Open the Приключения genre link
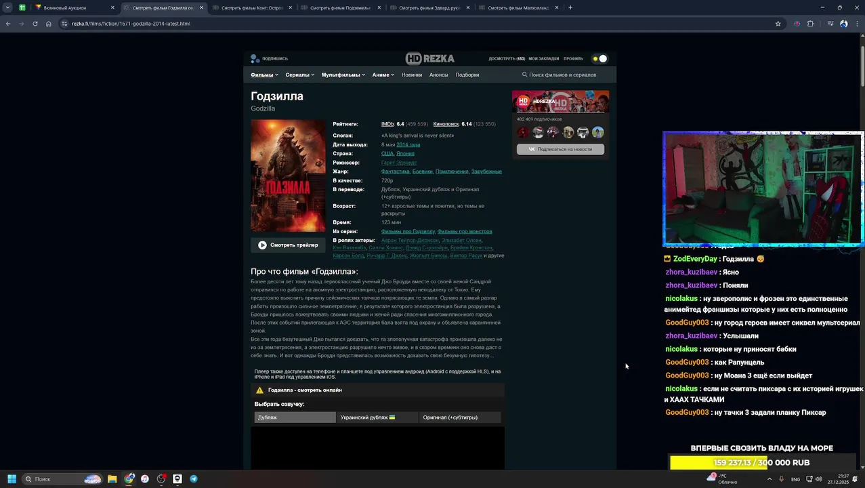This screenshot has width=865, height=488. [452, 171]
